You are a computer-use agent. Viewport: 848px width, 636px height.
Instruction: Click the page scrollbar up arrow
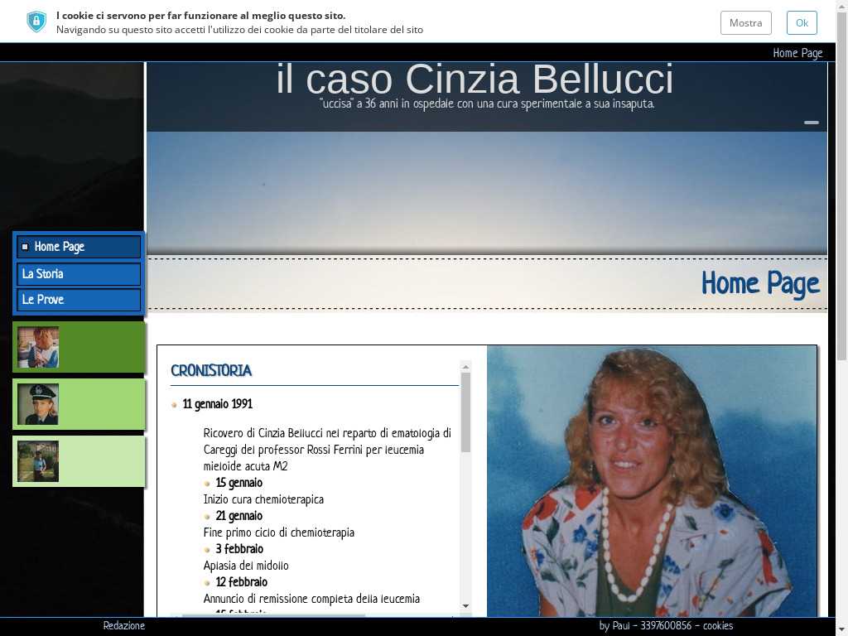[841, 6]
